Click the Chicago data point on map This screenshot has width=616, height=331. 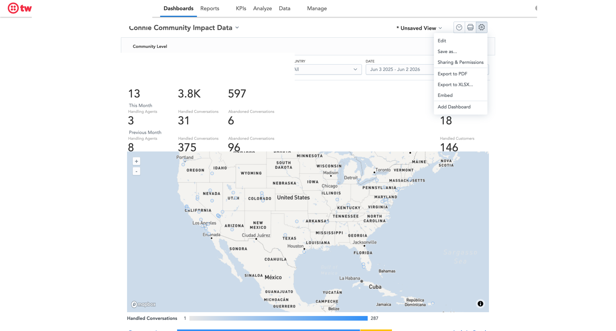coord(338,183)
